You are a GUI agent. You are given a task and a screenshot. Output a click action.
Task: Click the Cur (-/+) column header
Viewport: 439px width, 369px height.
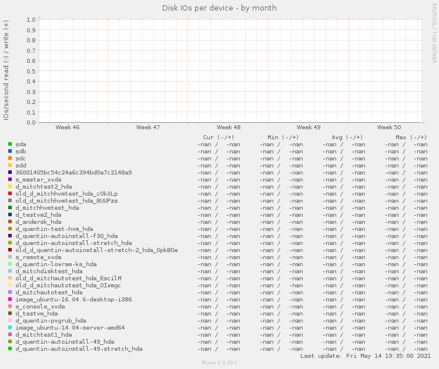[x=218, y=137]
